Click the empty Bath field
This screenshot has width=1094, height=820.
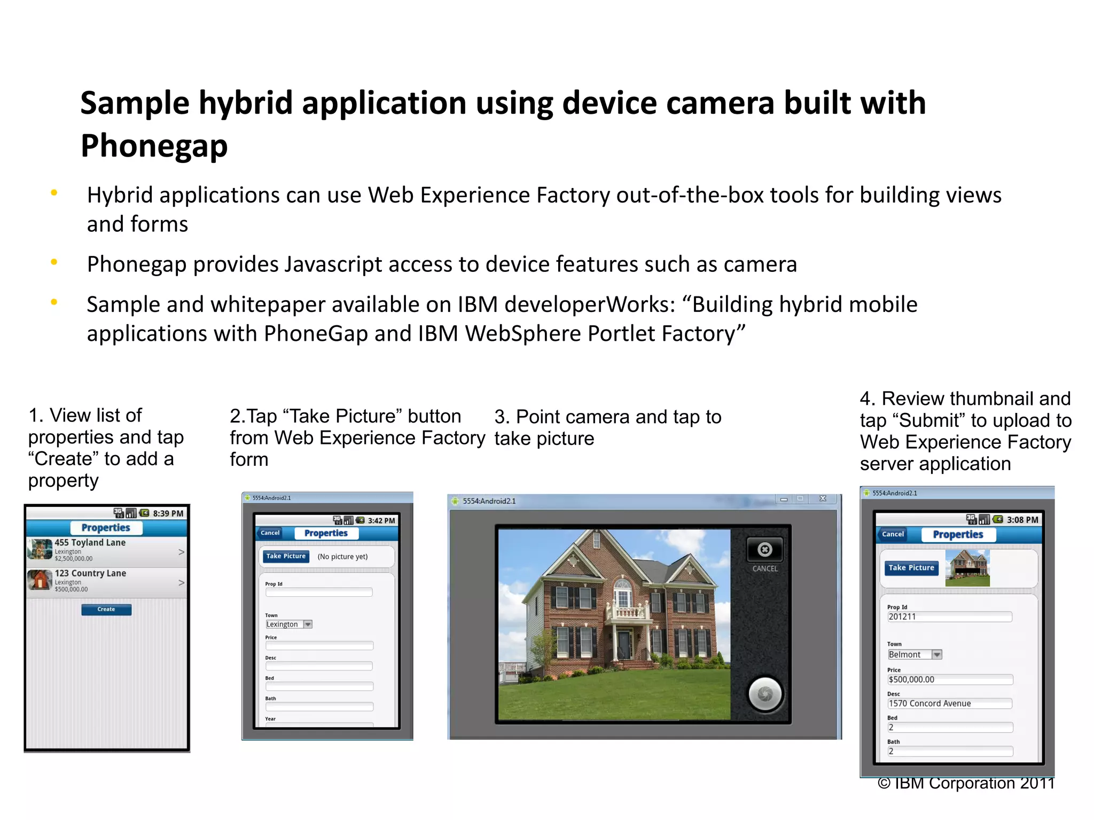click(x=319, y=707)
